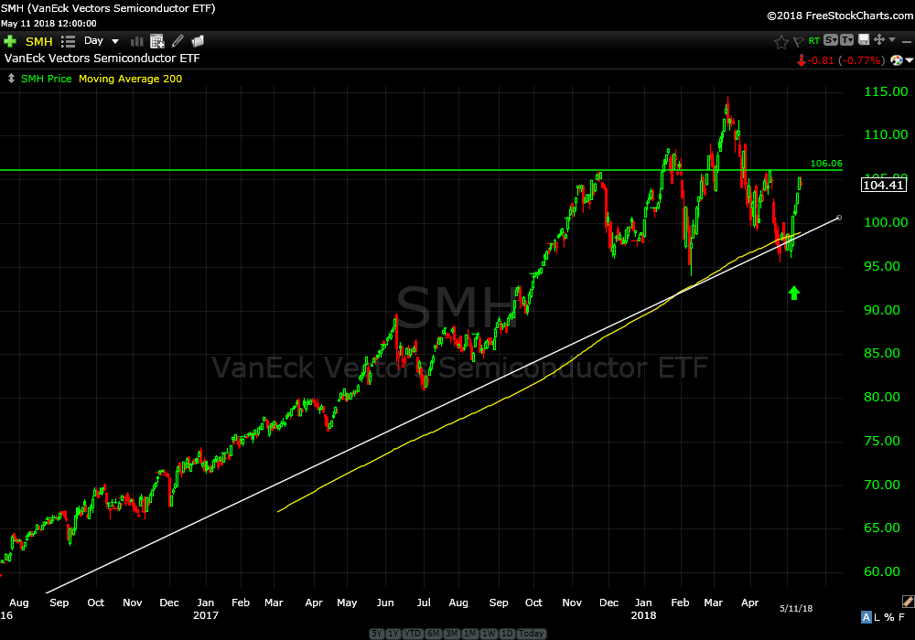Toggle arithmetic scale 'A' button
The image size is (915, 640).
point(867,619)
